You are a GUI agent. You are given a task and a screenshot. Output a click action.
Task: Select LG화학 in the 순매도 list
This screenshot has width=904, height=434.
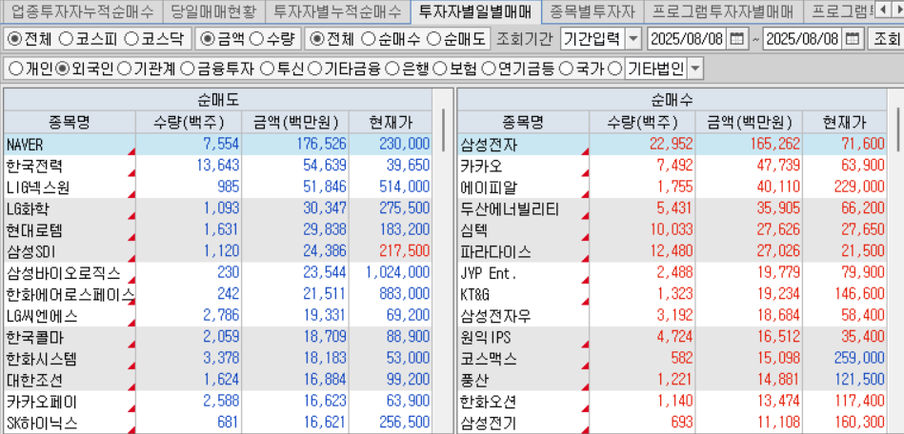coord(28,208)
